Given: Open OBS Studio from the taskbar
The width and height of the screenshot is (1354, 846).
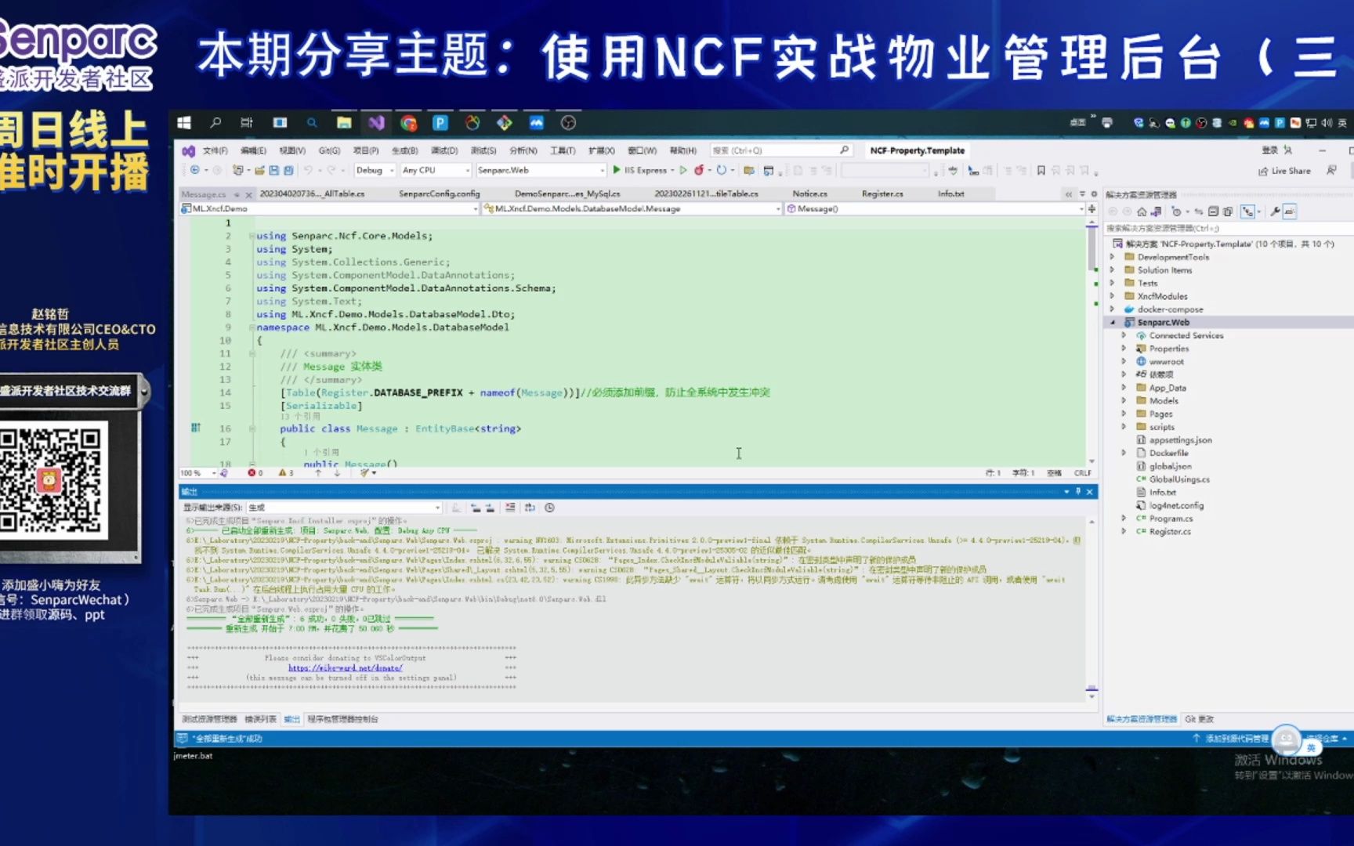Looking at the screenshot, I should [569, 123].
